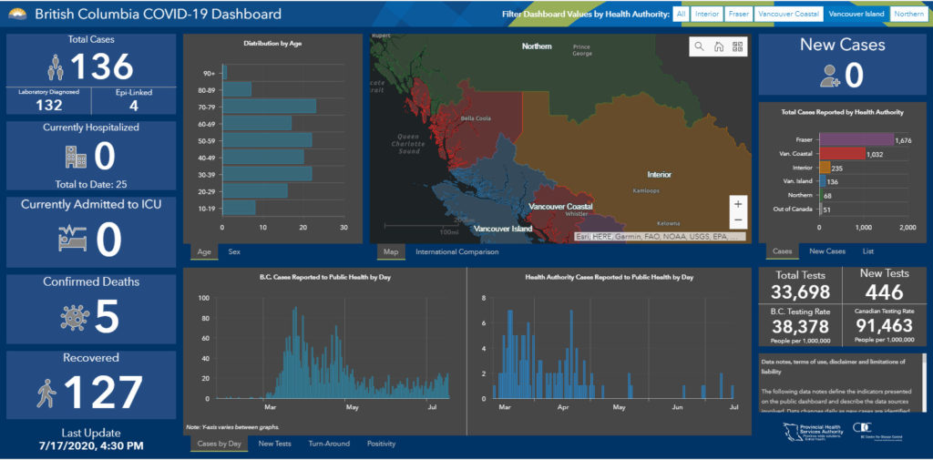
Task: Zoom out on the map with minus button
Action: pos(737,220)
